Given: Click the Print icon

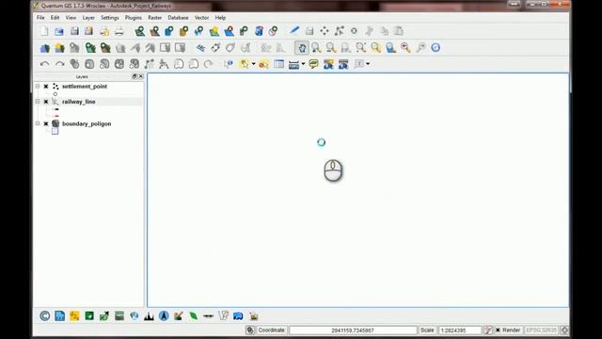Looking at the screenshot, I should coord(119,31).
